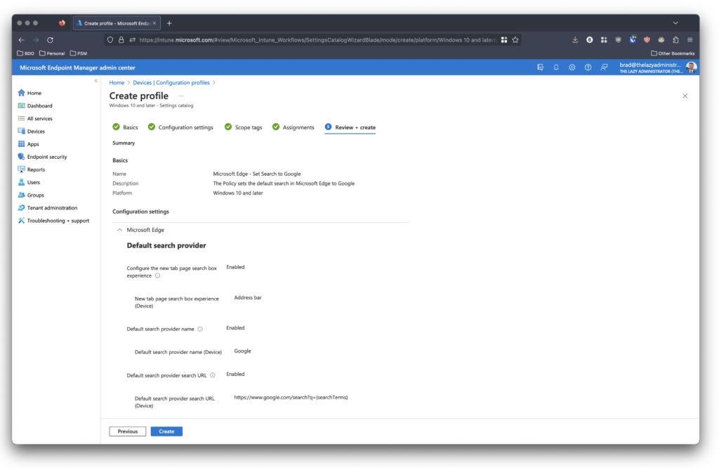Show info for new tab page search box experience
Image resolution: width=719 pixels, height=468 pixels.
pyautogui.click(x=158, y=275)
